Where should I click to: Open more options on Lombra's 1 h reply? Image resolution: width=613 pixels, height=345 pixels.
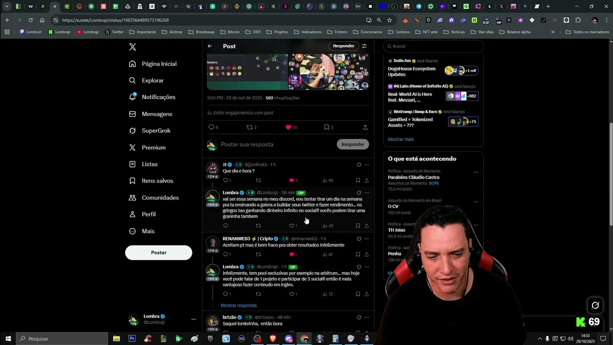[x=366, y=267]
